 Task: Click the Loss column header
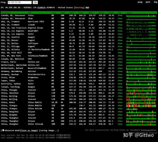tap(54, 13)
